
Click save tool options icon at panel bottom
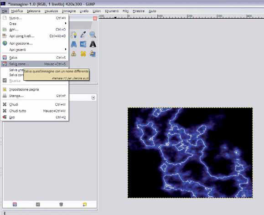click(x=15, y=205)
